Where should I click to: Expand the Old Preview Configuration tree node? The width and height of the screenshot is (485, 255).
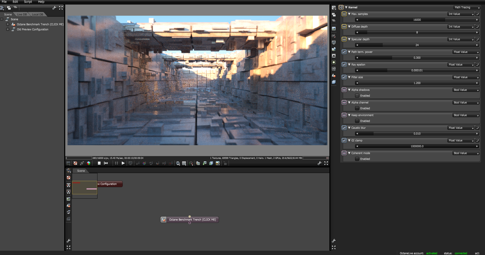tap(8, 29)
